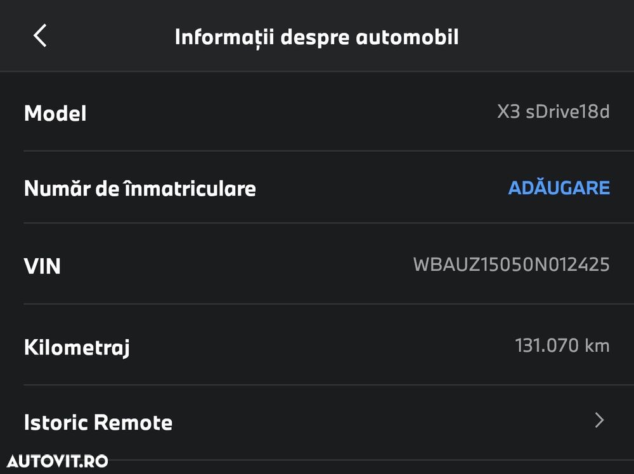This screenshot has width=634, height=474.
Task: Select the 'Număr de înmatriculare' label
Action: (x=139, y=188)
